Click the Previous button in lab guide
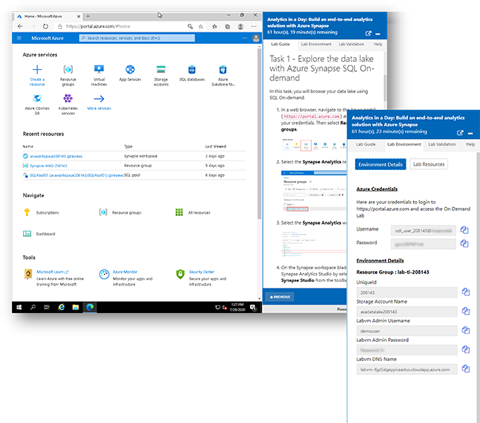 coord(280,297)
